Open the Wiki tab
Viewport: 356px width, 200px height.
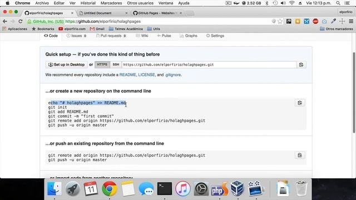142,36
